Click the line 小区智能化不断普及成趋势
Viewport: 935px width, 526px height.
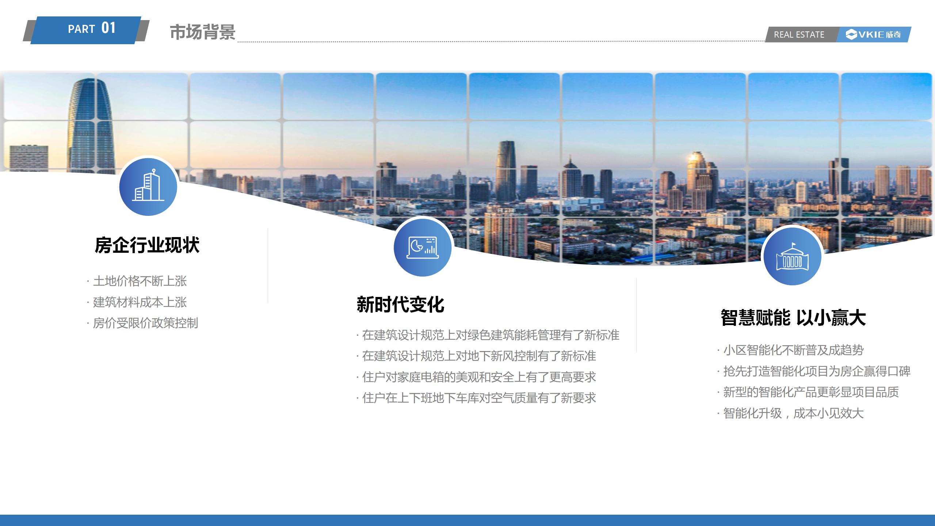tap(793, 350)
